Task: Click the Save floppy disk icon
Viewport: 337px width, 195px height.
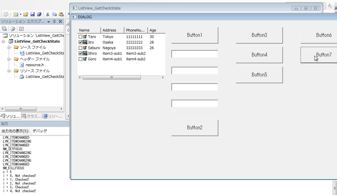Action: [32, 14]
